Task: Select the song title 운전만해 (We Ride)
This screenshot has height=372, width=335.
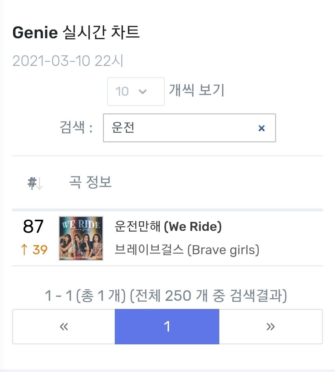Action: [x=168, y=226]
